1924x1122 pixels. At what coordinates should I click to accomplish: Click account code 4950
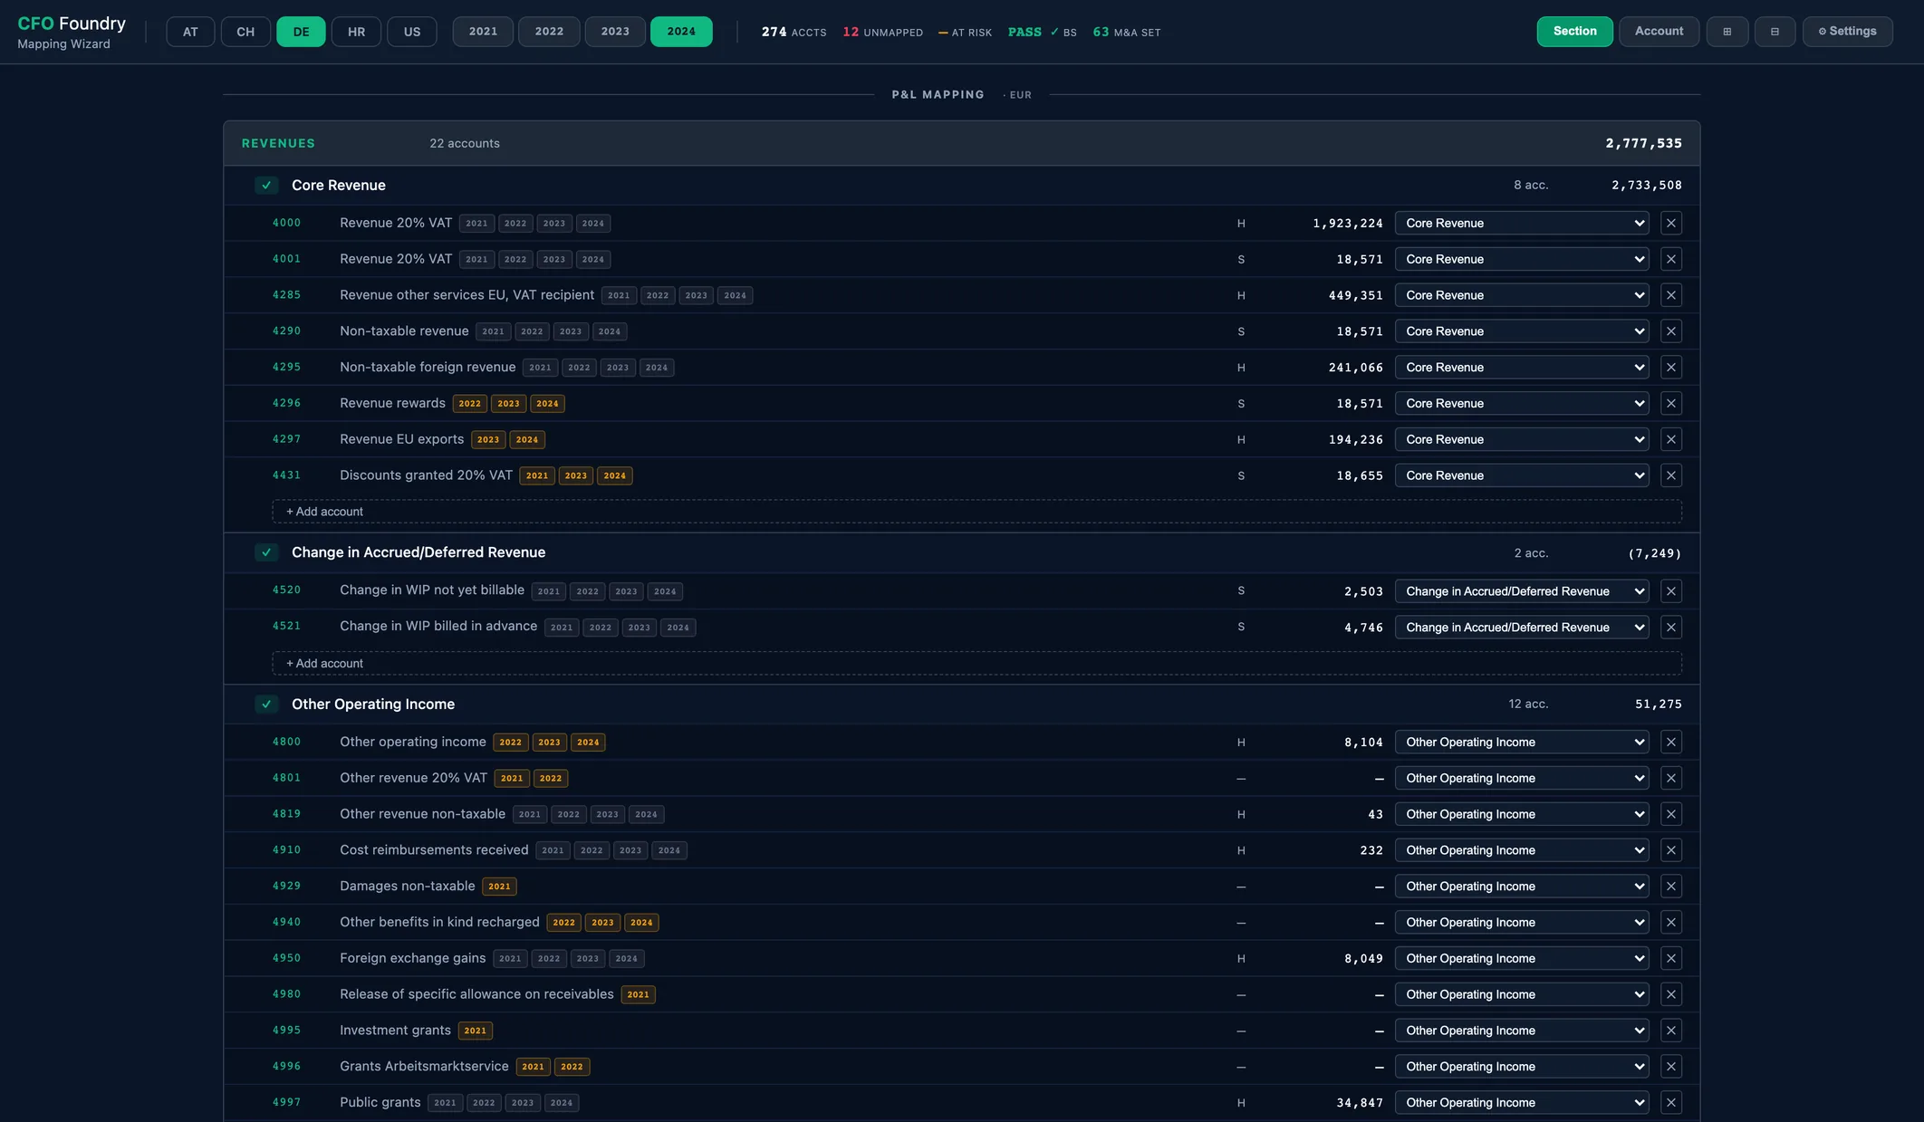pos(286,958)
